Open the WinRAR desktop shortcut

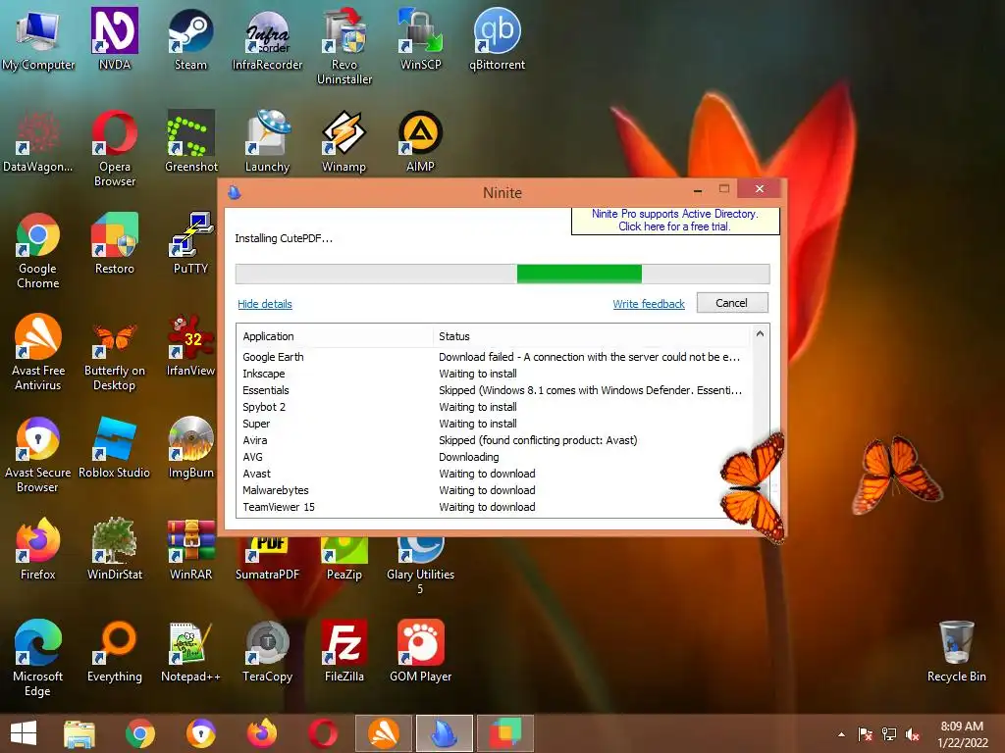191,549
